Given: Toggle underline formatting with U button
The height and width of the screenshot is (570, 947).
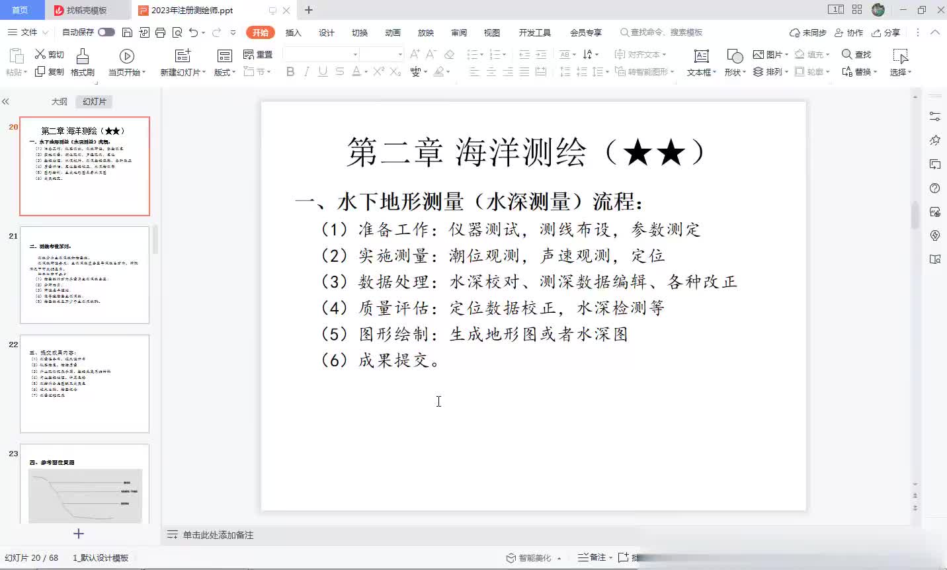Looking at the screenshot, I should tap(323, 71).
